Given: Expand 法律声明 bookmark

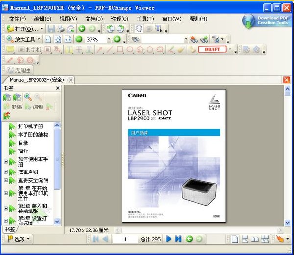Looking at the screenshot, I should [x=6, y=171].
